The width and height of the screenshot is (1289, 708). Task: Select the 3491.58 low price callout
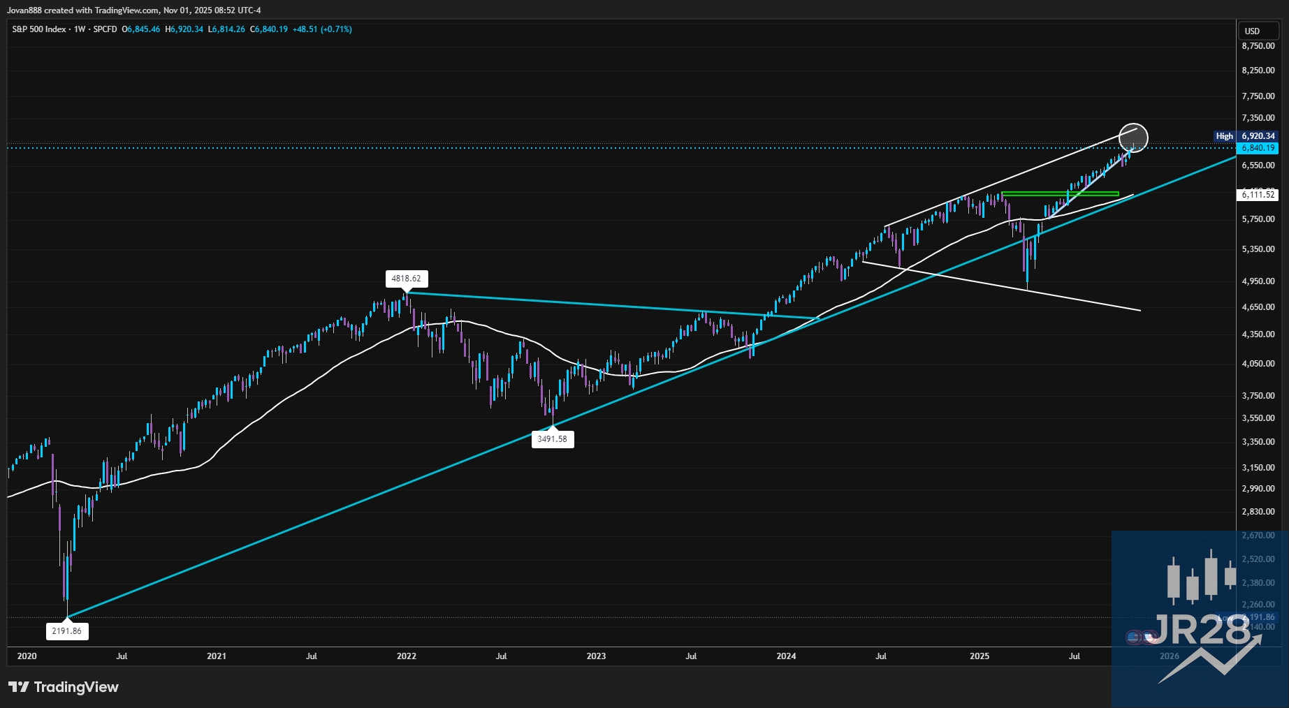pyautogui.click(x=553, y=439)
